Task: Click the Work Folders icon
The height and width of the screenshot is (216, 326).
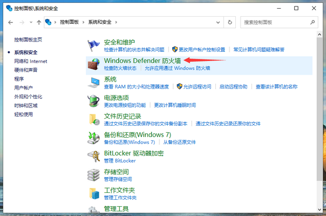Action: point(94,193)
